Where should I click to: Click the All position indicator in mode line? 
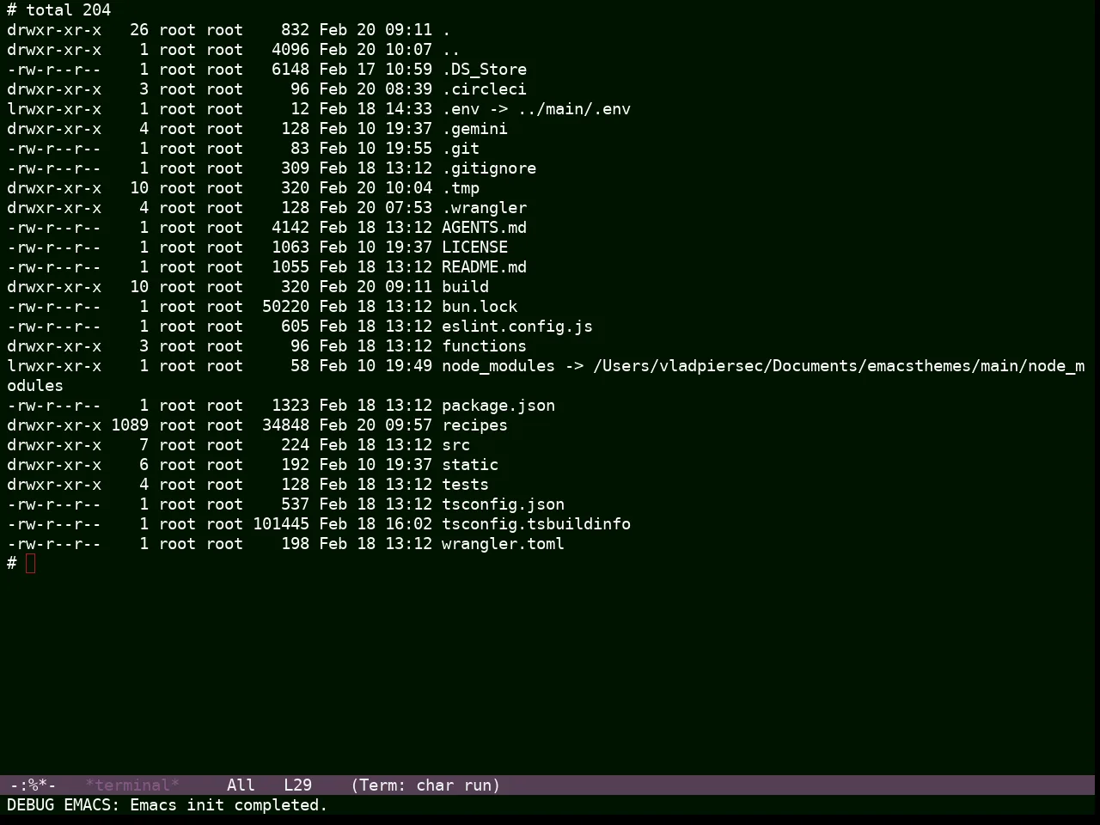point(241,785)
